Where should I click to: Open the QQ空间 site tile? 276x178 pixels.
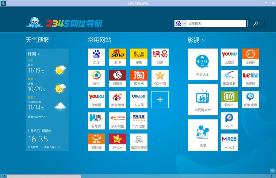click(160, 78)
